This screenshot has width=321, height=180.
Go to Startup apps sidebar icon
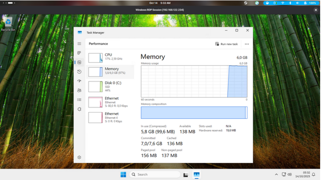tap(79, 81)
